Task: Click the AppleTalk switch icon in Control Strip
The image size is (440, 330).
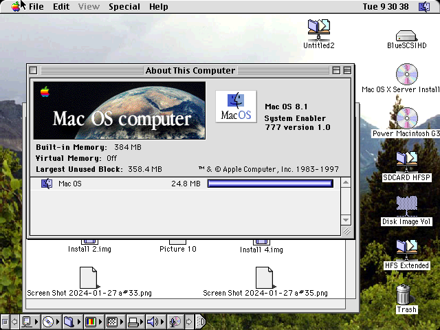Action: tap(27, 322)
